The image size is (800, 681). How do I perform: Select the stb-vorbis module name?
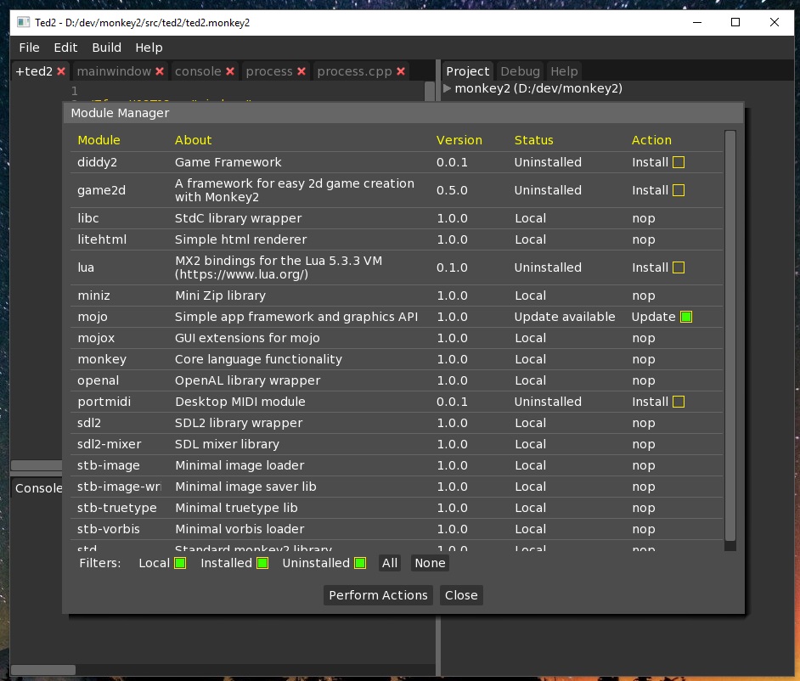point(108,529)
